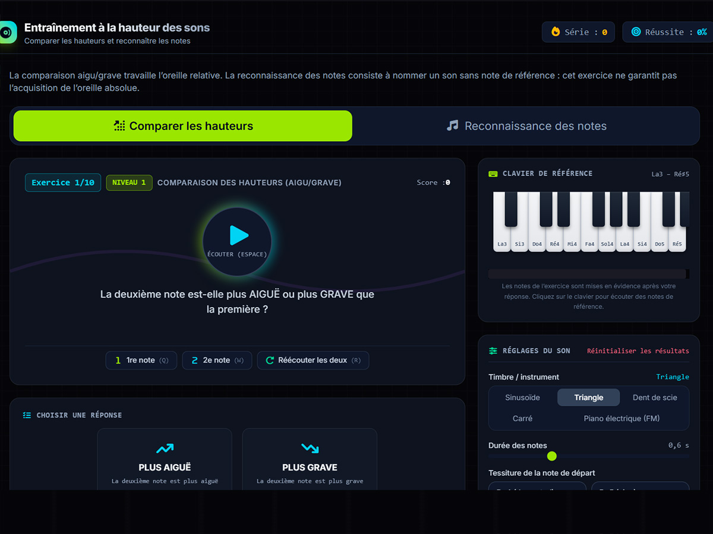Click Réinitialiser les résultats link
This screenshot has width=713, height=534.
point(638,351)
